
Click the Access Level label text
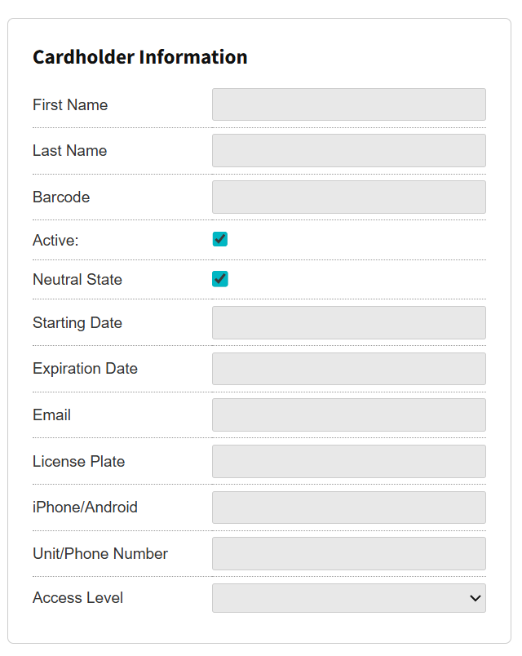[77, 598]
